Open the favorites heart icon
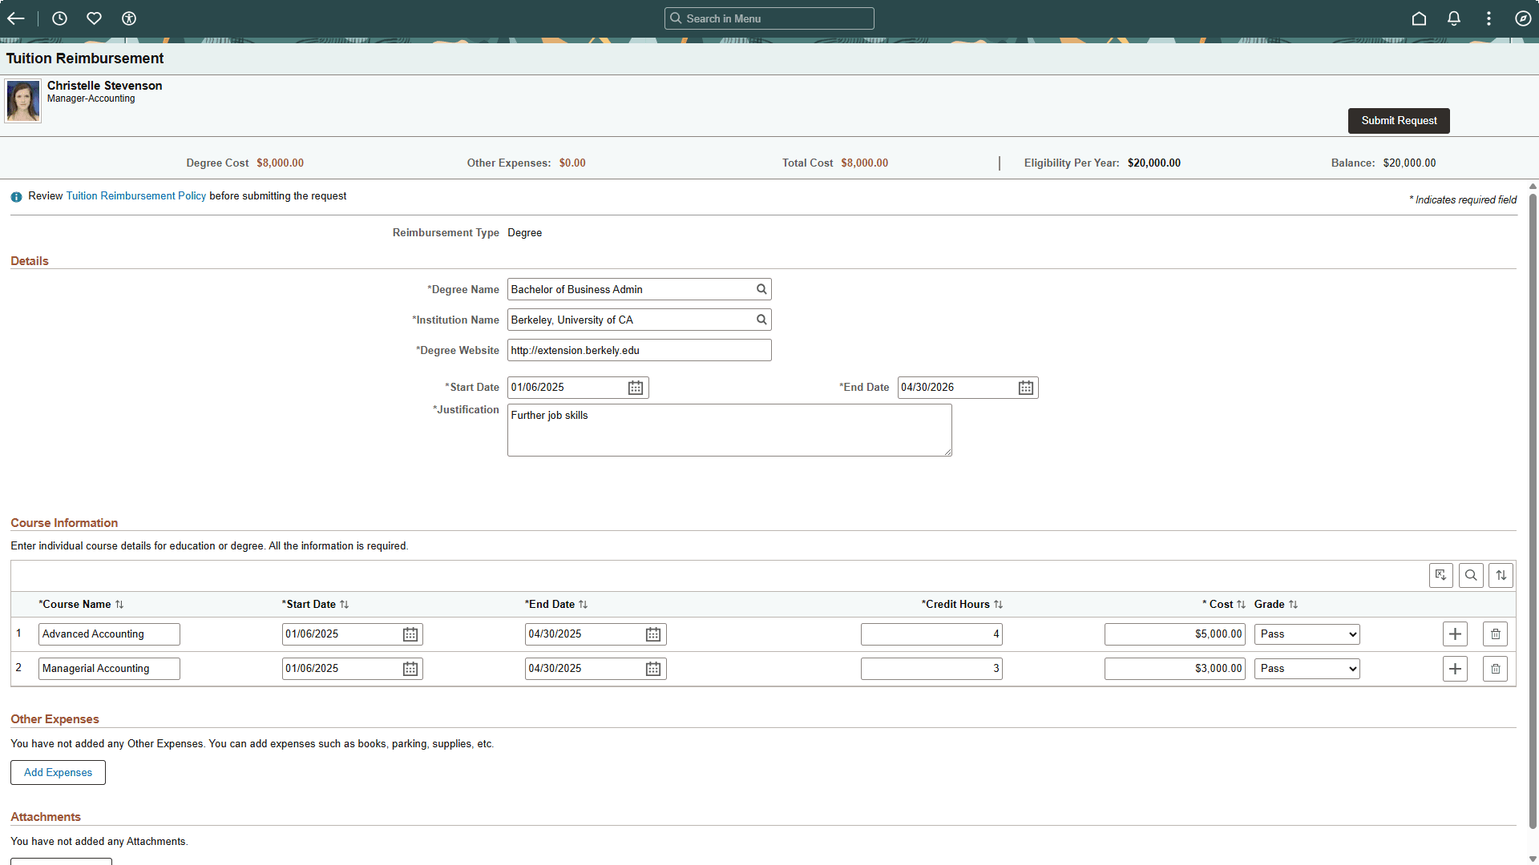The image size is (1539, 865). [x=94, y=18]
